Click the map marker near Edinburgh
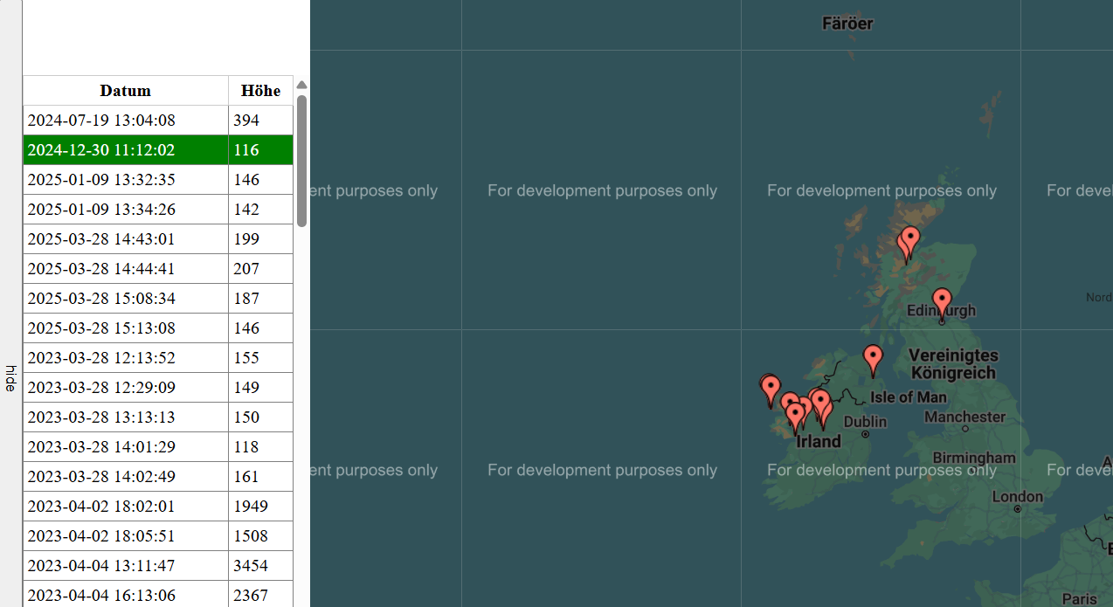Image resolution: width=1113 pixels, height=607 pixels. click(x=941, y=300)
